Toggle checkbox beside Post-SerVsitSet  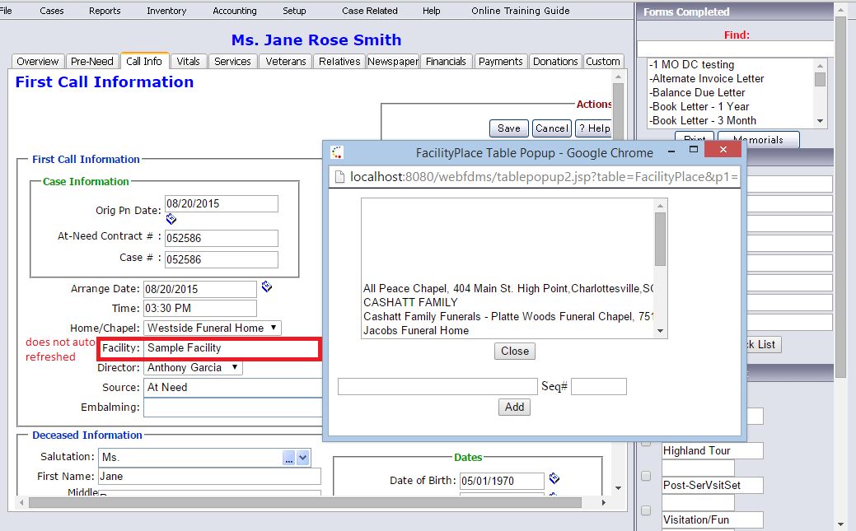pyautogui.click(x=646, y=476)
